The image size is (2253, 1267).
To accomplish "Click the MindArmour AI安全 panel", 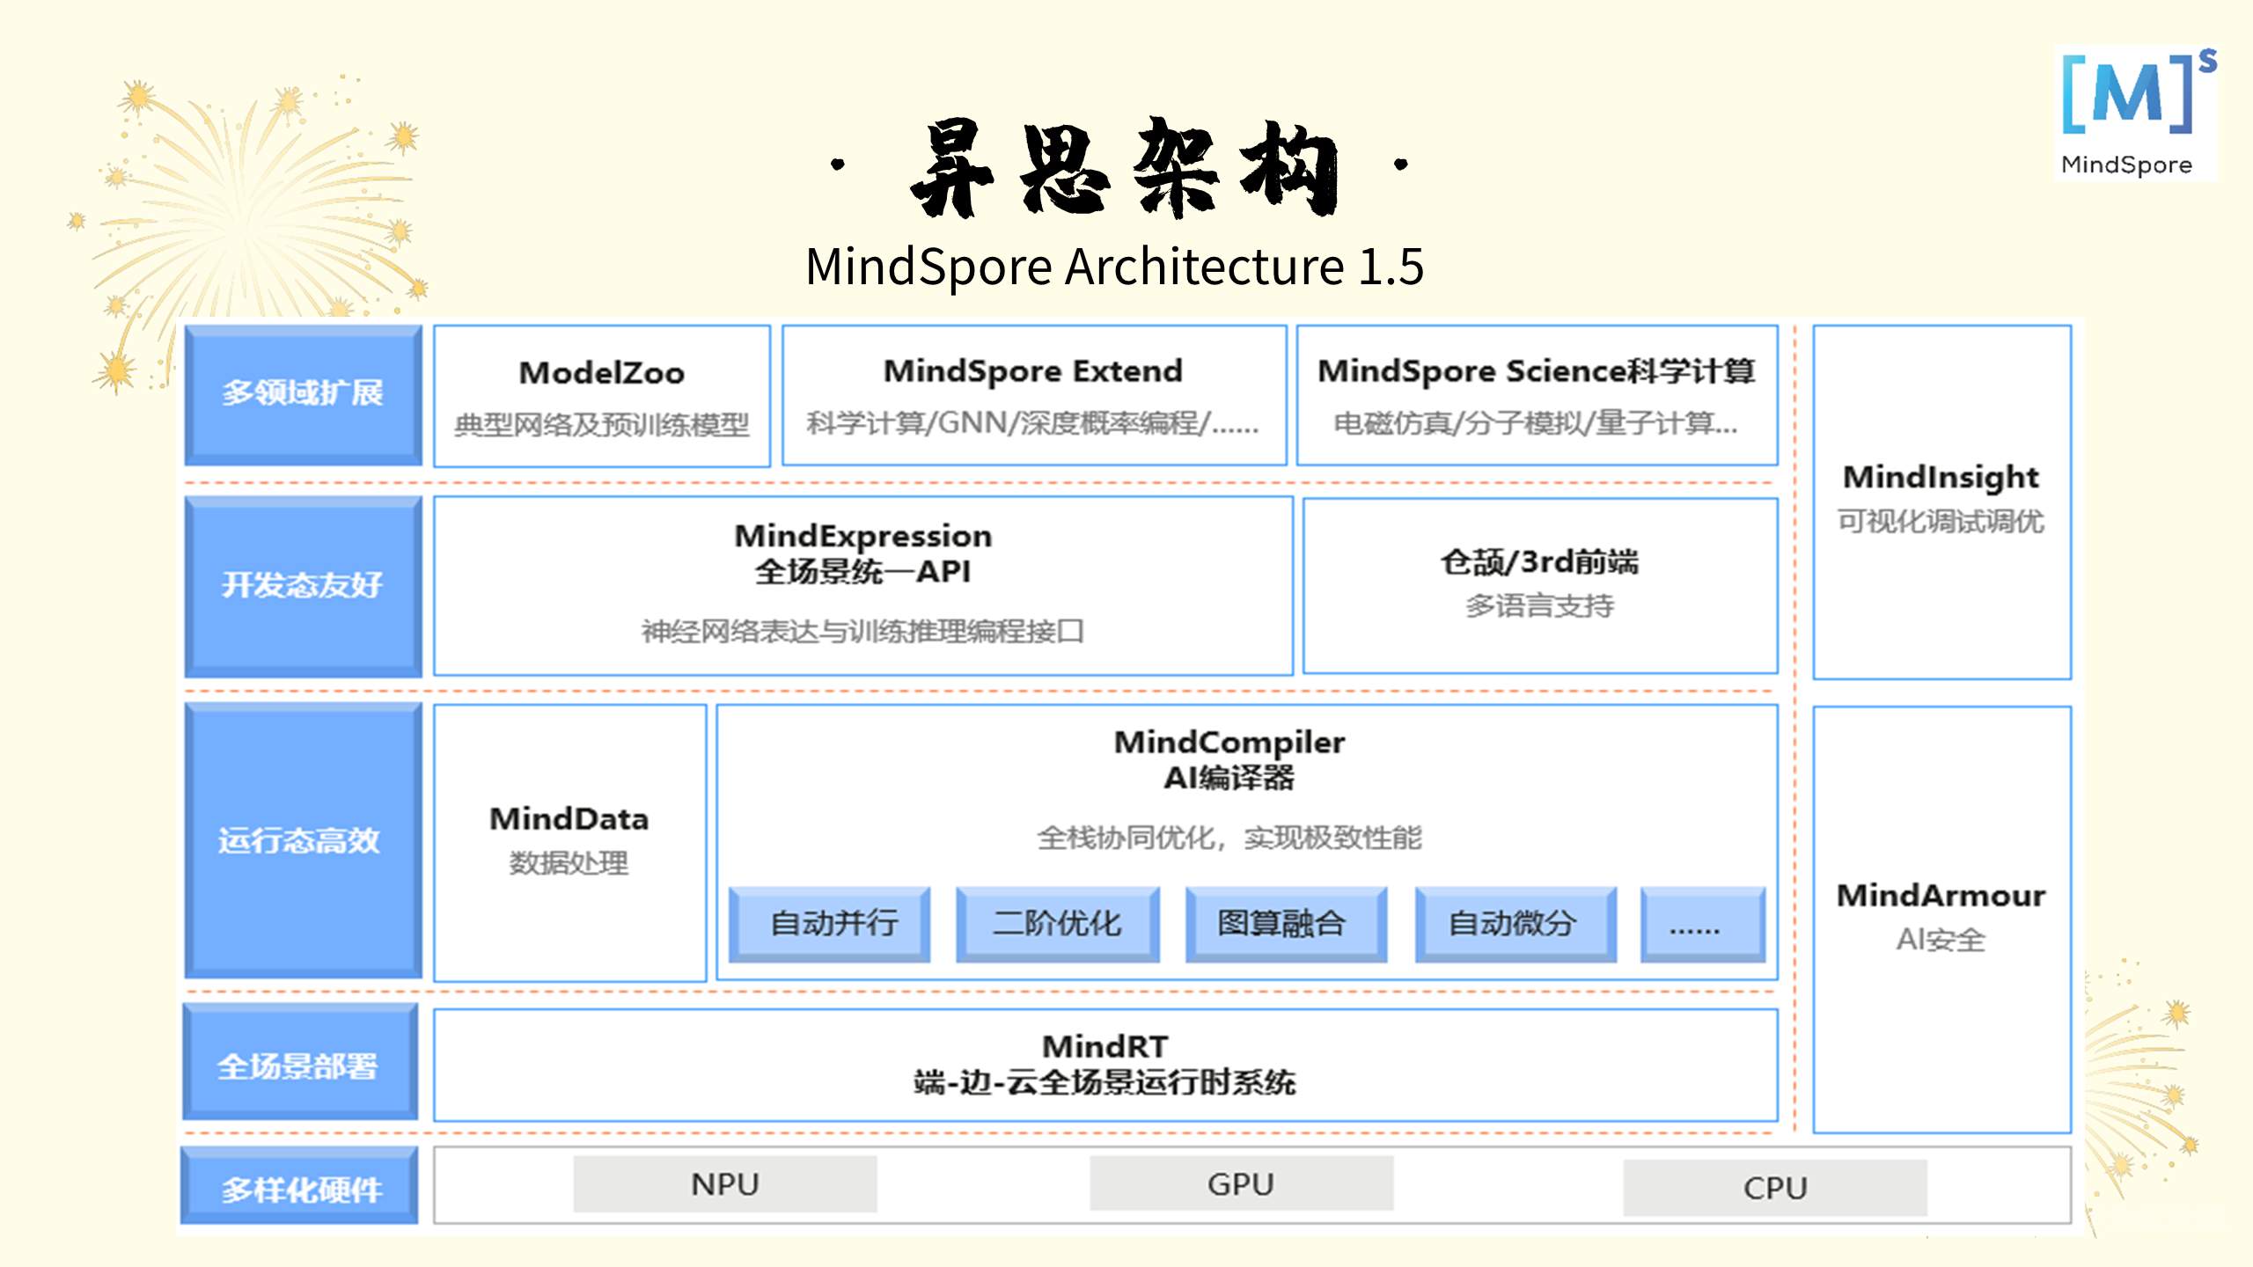I will (1941, 917).
